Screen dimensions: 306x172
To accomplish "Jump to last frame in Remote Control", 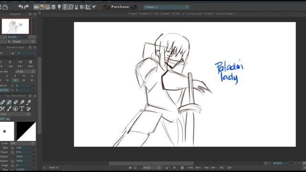I will (31, 66).
